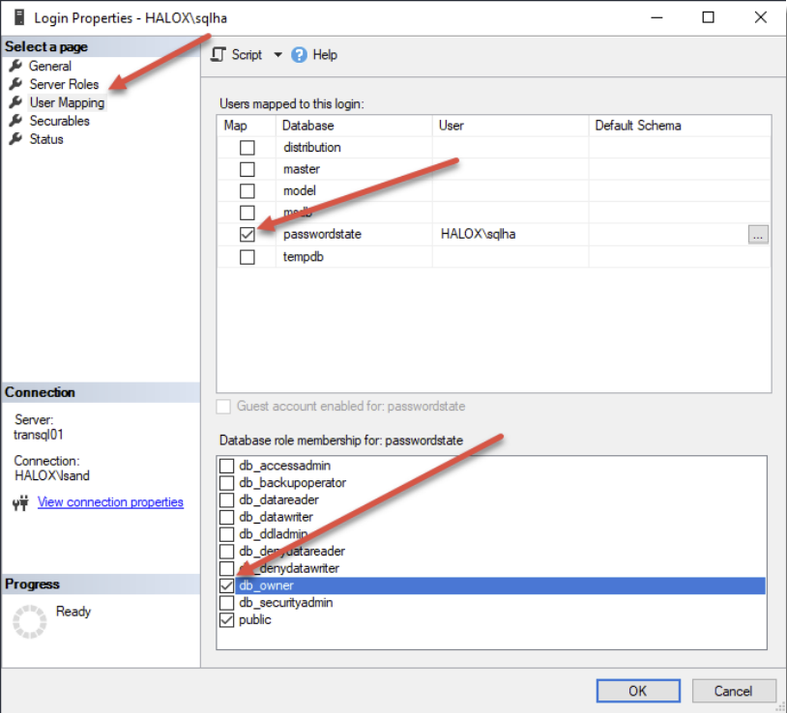
Task: Enable the db_accessadmin role
Action: pyautogui.click(x=226, y=466)
